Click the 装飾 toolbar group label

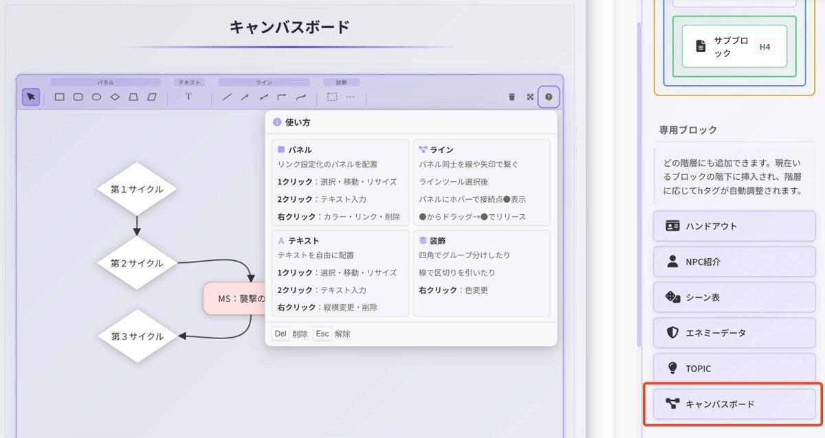[x=341, y=82]
